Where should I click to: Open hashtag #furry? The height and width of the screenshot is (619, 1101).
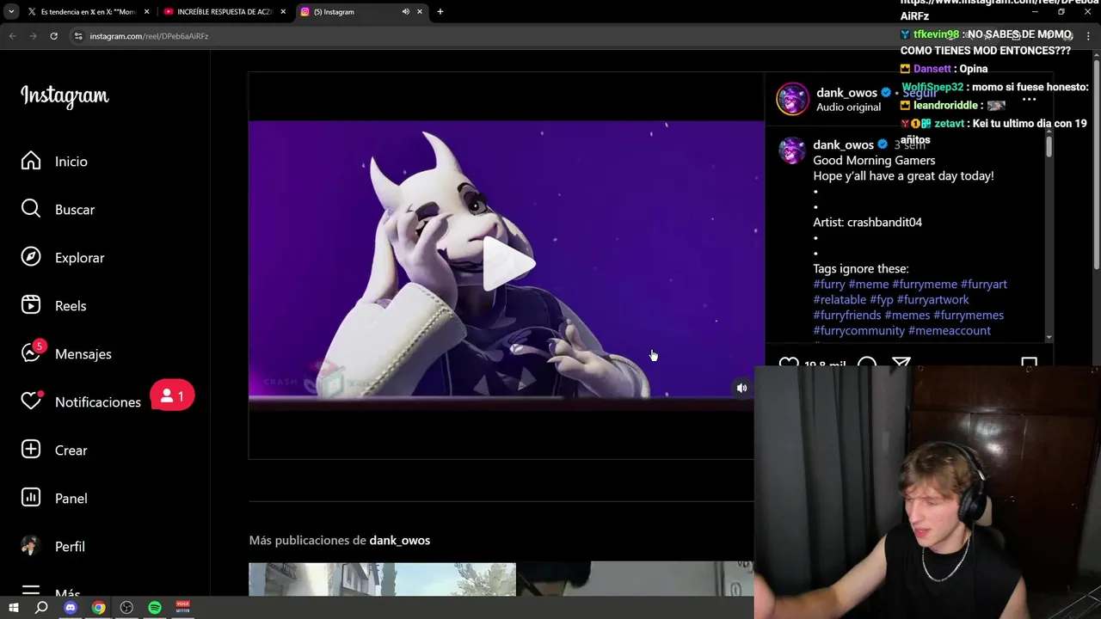click(x=829, y=285)
